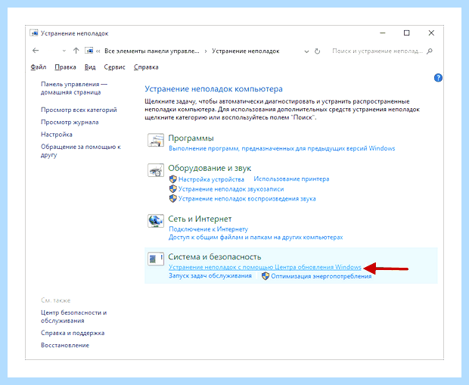Open the Файл menu
Screen dimensions: 469x385
pyautogui.click(x=39, y=67)
